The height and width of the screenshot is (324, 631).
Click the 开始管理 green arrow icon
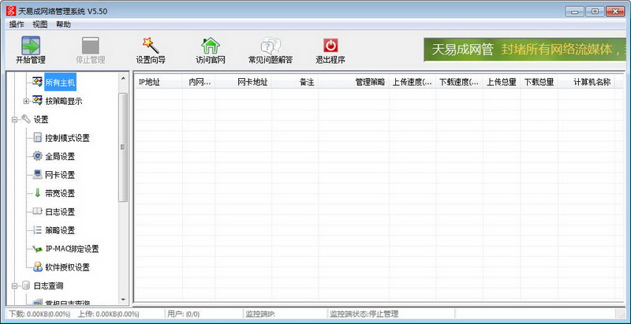[31, 46]
